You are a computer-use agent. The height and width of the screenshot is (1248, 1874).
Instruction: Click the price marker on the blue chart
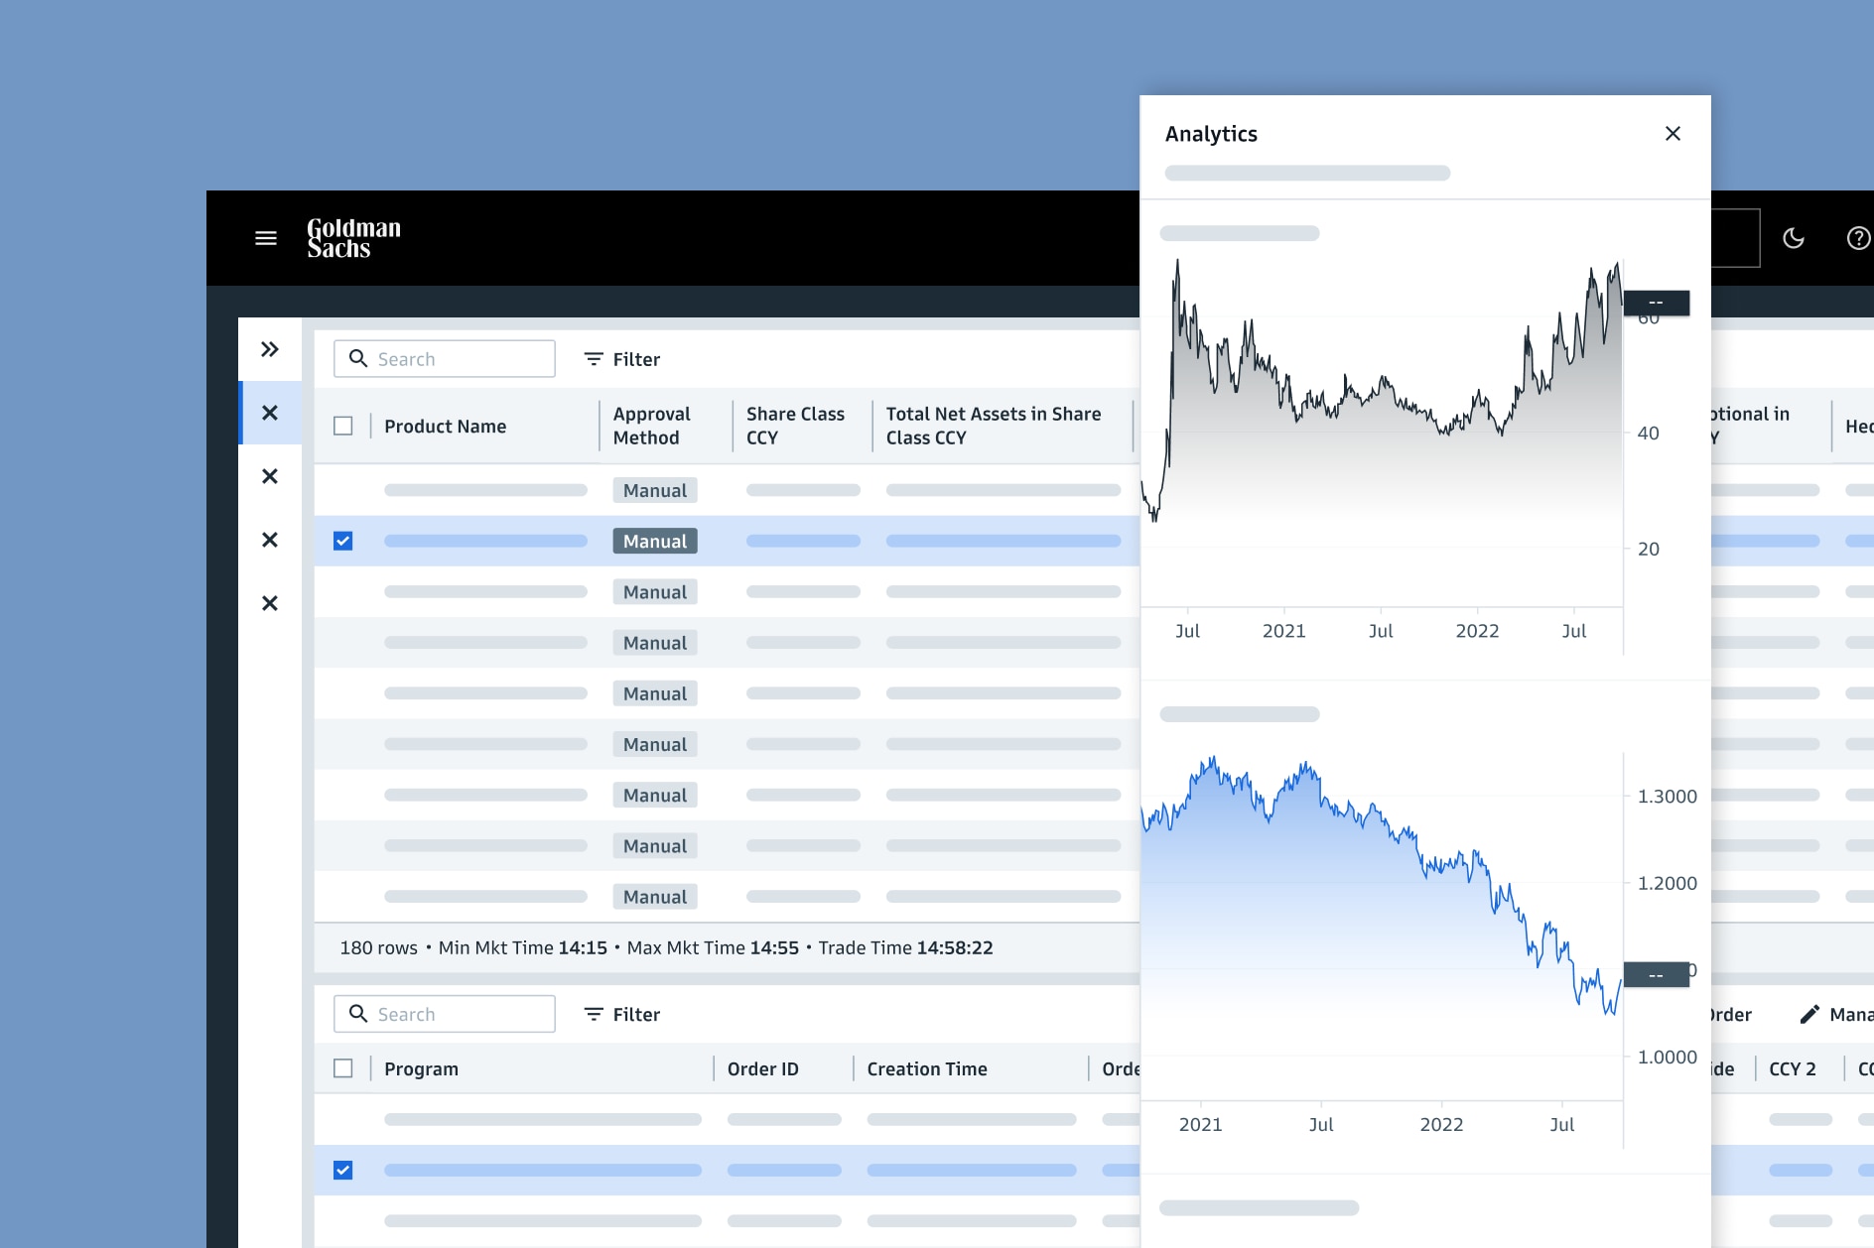click(x=1656, y=975)
